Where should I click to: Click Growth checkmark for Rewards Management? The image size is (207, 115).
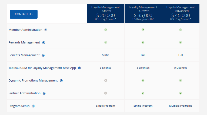tap(143, 42)
